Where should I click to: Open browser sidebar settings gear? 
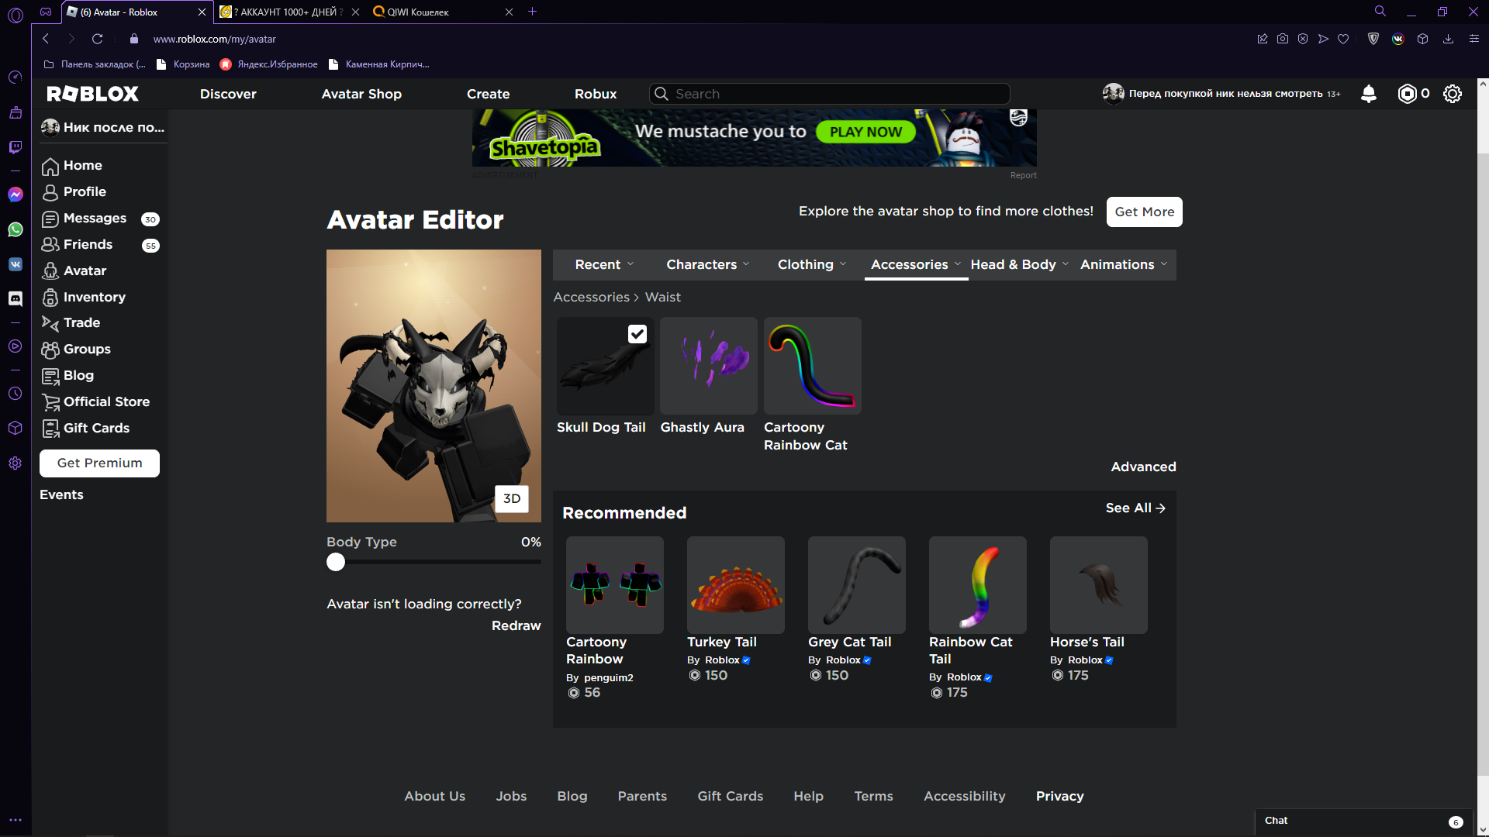16,463
